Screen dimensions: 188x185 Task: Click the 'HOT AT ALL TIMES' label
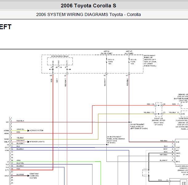pyautogui.click(x=129, y=52)
